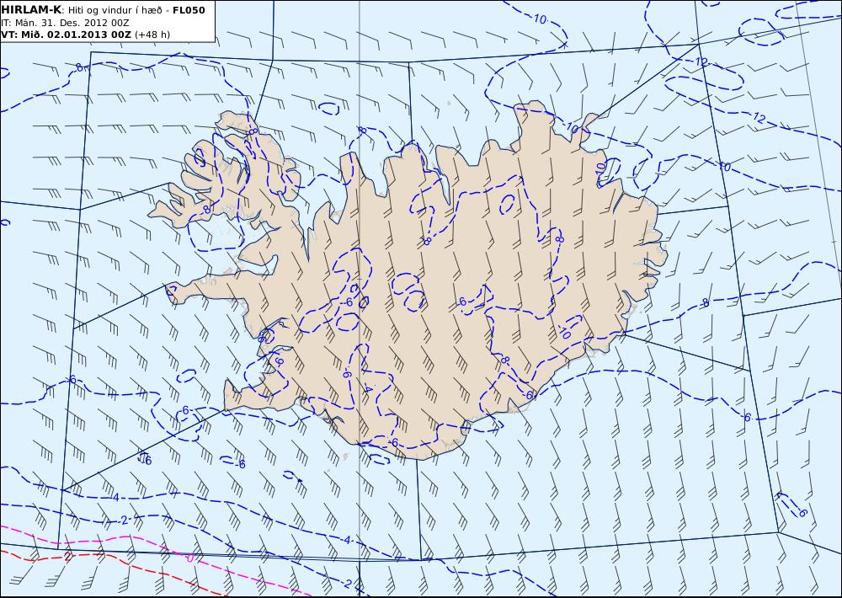Click the HIRLAM-K title in the legend
This screenshot has height=598, width=842.
pos(31,10)
